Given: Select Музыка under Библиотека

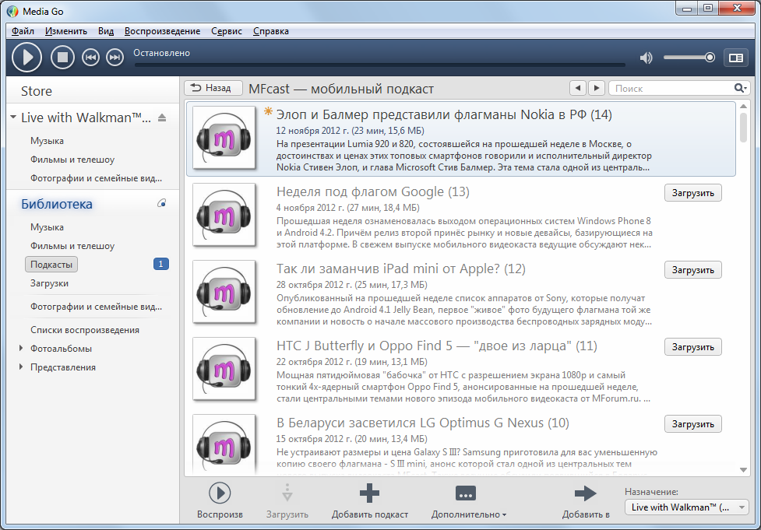Looking at the screenshot, I should [x=47, y=227].
